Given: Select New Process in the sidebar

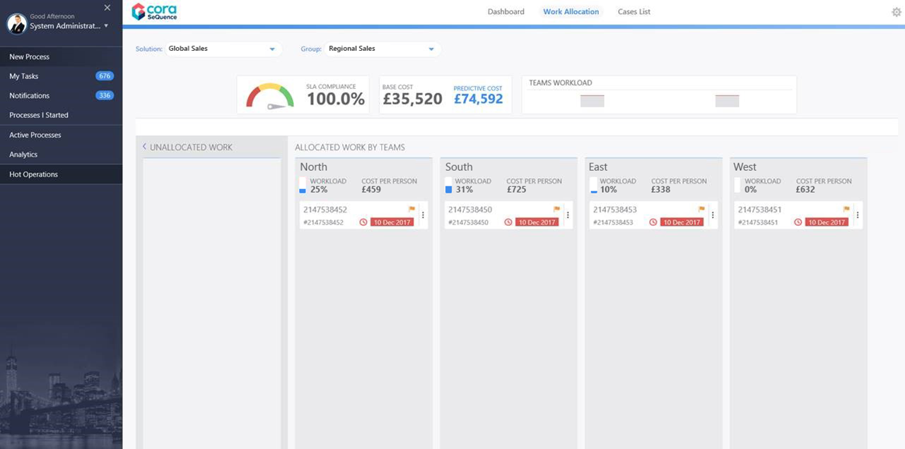Looking at the screenshot, I should (x=61, y=56).
